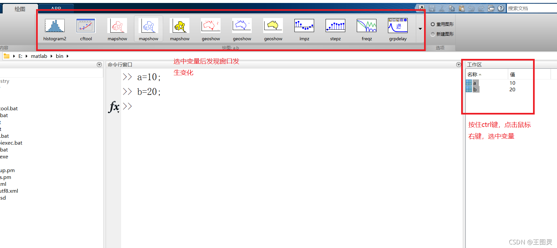Click the 搜索文档 search field
Screen dimensions: 557x248
532,8
